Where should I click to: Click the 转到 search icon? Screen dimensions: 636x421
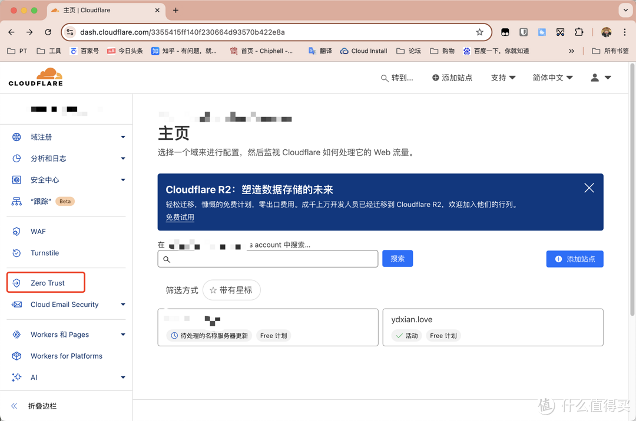[x=384, y=77]
